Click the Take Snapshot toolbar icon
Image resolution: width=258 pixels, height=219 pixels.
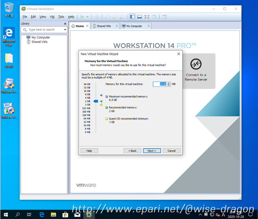[107, 17]
